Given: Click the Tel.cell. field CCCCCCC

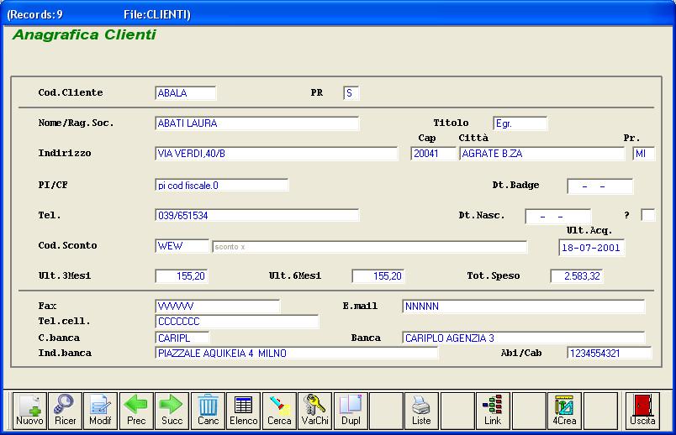Looking at the screenshot, I should 237,322.
